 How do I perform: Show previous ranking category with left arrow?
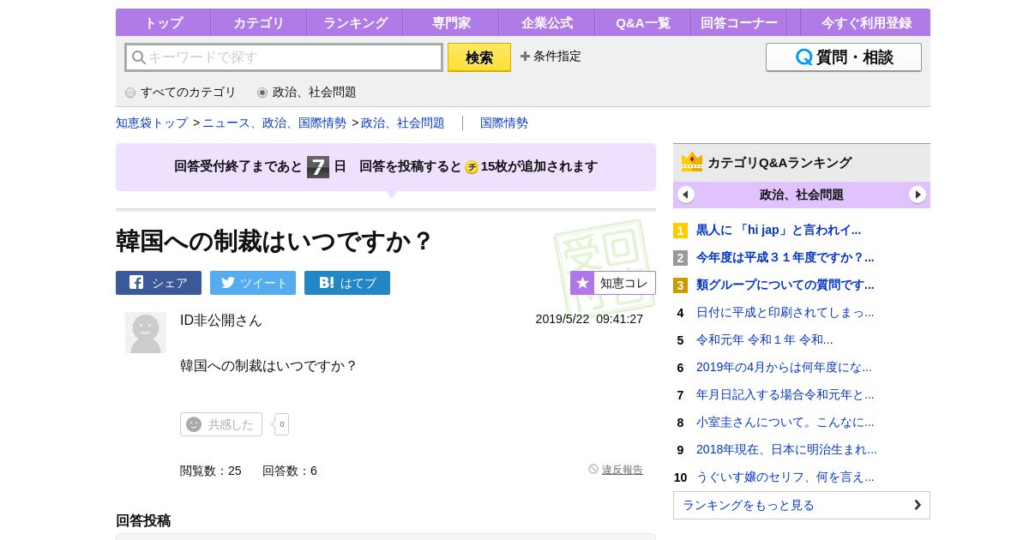(x=686, y=195)
